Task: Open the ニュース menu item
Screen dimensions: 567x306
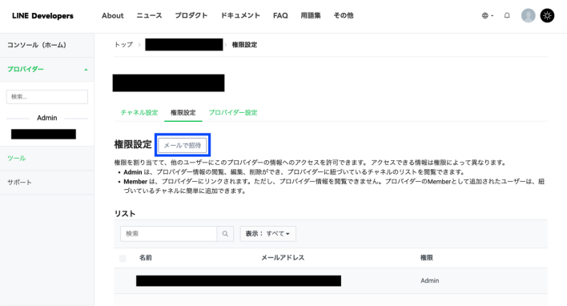Action: pos(149,15)
